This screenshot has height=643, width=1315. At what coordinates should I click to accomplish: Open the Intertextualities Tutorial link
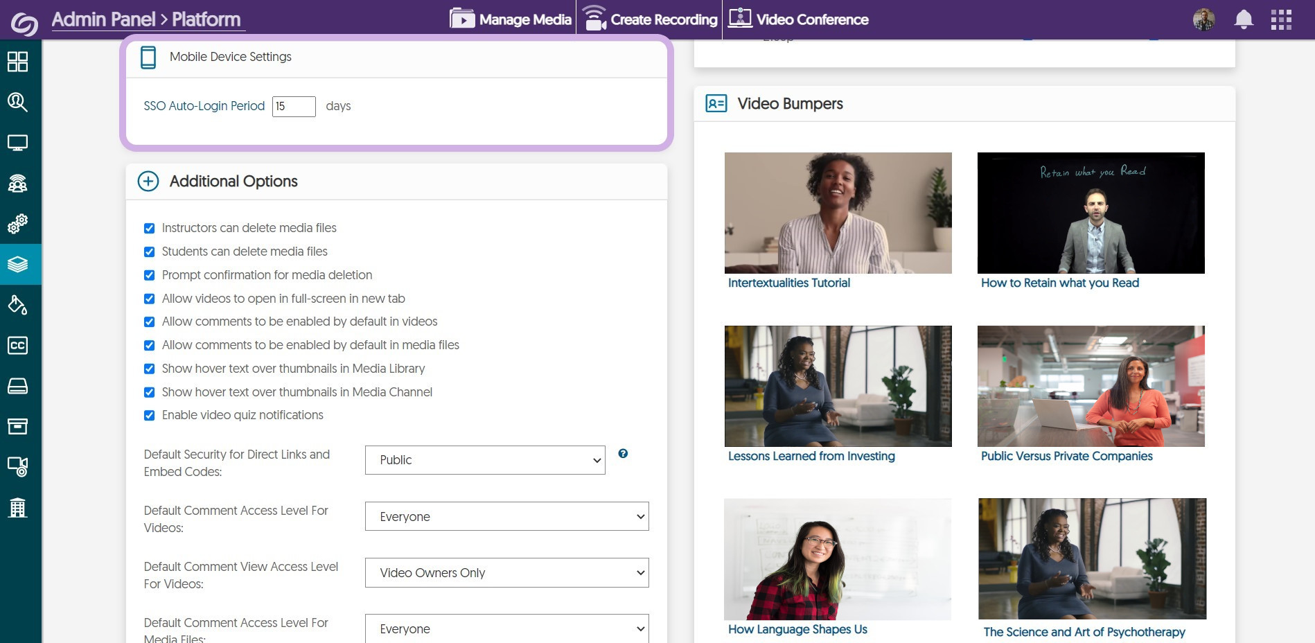click(788, 283)
